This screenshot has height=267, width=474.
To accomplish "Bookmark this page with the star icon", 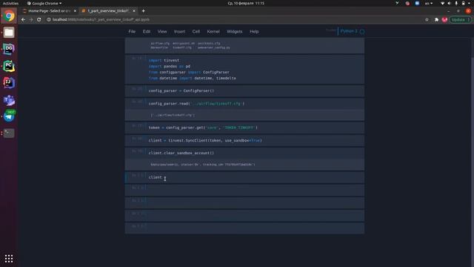I will click(427, 20).
